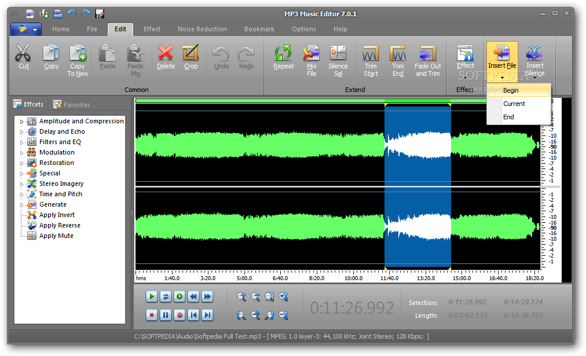This screenshot has width=586, height=356.
Task: Select Apply Reverse in the effects tree
Action: (x=60, y=225)
